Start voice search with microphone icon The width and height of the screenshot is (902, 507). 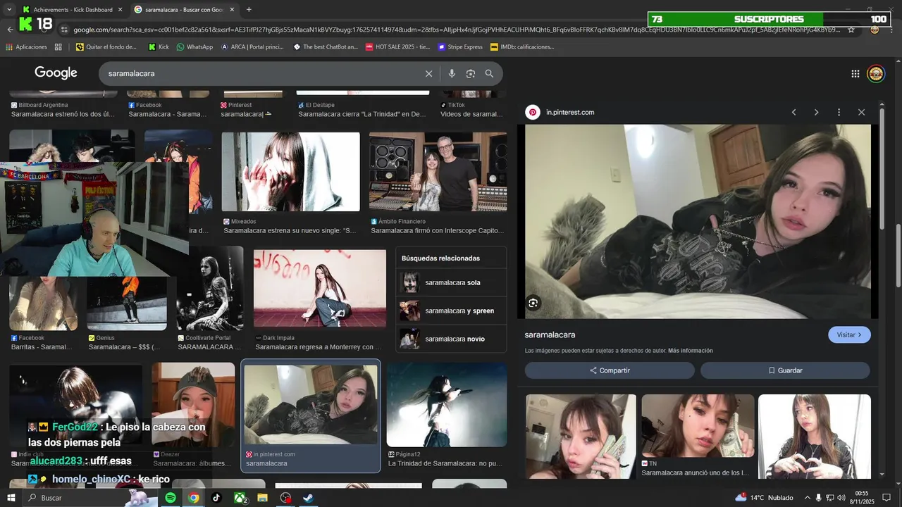(x=452, y=73)
